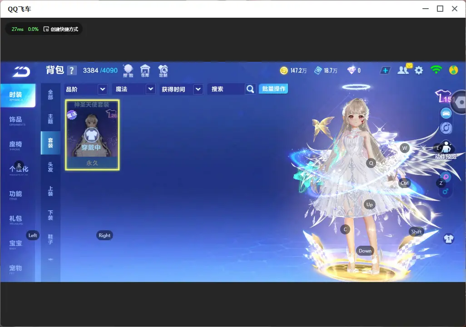
Task: Show 头发 hair sub-category
Action: 50,167
